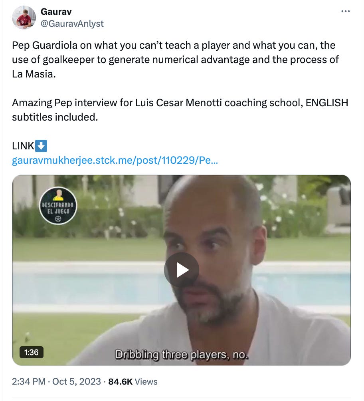Open Gaurav's profile avatar picture
The height and width of the screenshot is (401, 364).
[24, 18]
